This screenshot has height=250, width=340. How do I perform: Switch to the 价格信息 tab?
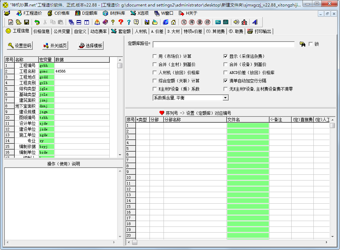click(42, 31)
